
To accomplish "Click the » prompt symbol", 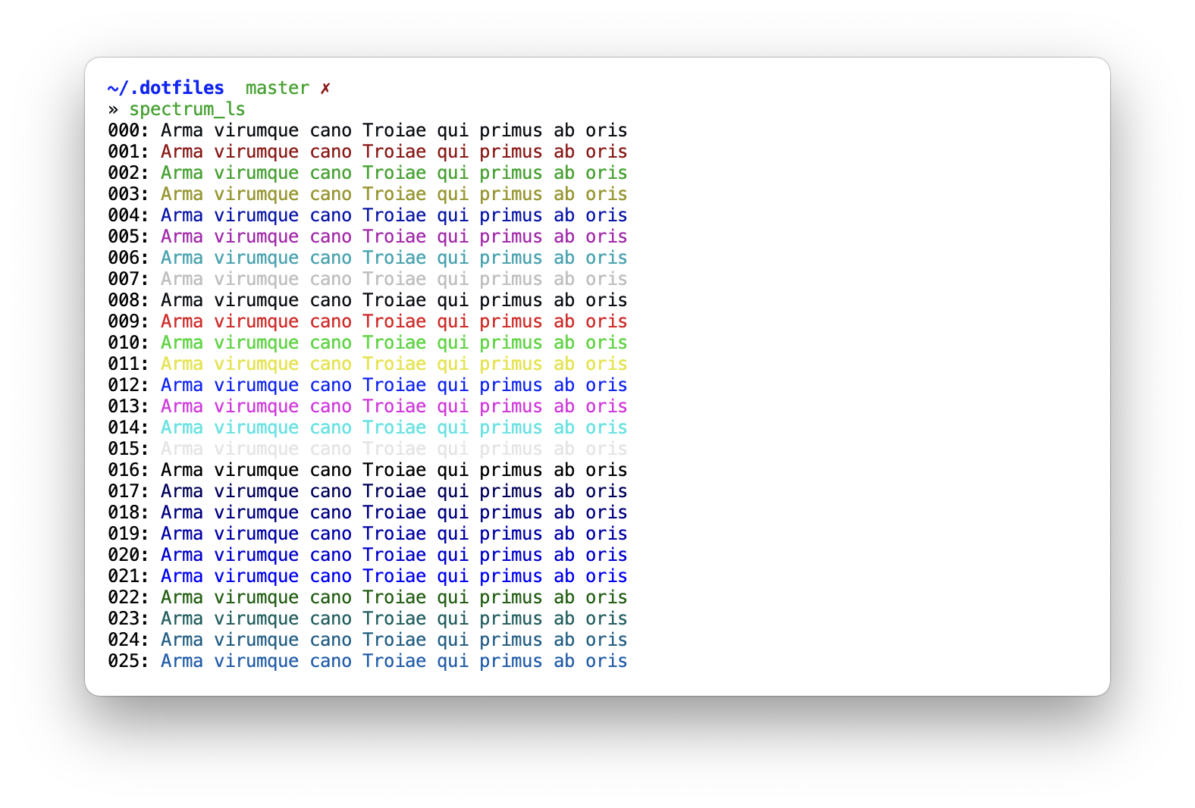I will pos(113,110).
